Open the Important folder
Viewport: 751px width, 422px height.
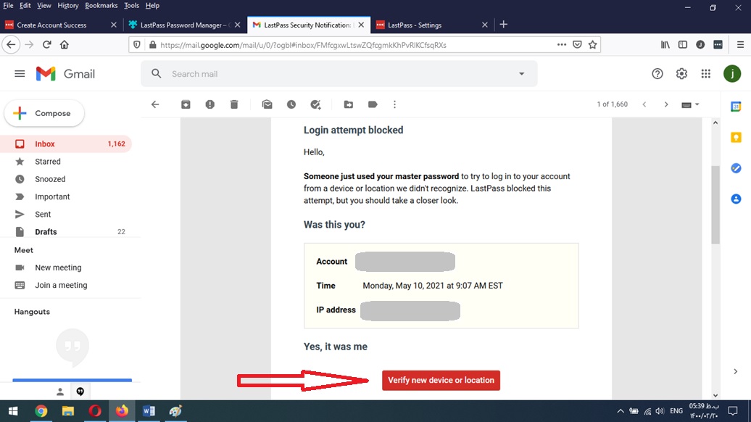tap(66, 197)
